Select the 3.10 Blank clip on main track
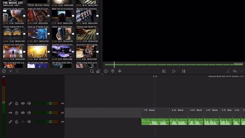245x138 pixels. [226, 113]
